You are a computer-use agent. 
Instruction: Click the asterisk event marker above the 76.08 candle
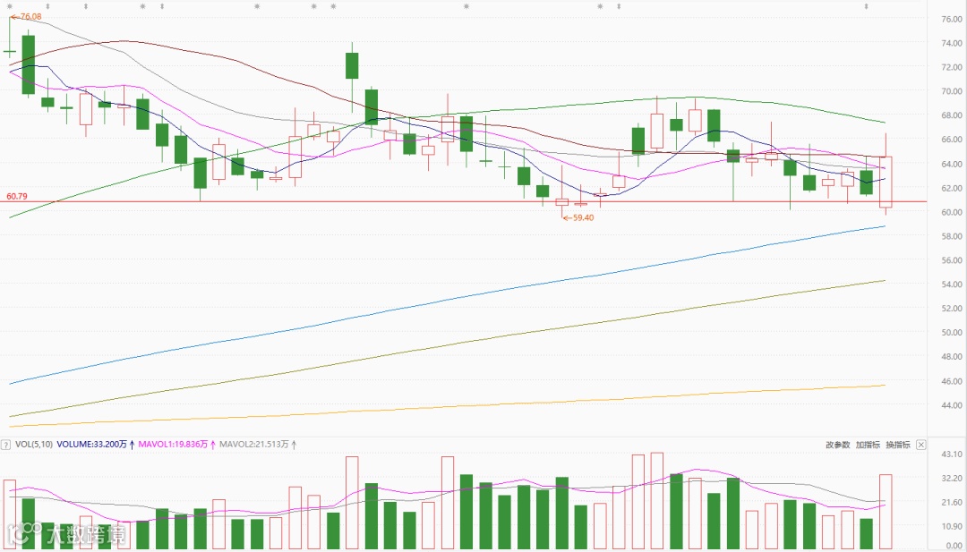(x=10, y=6)
